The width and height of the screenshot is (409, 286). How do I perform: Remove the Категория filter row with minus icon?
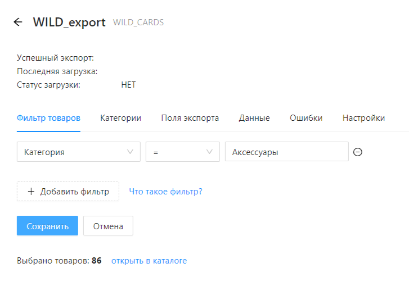tap(357, 152)
